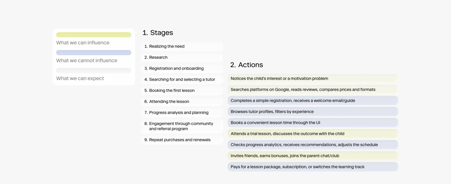Click the '2. Actions' heading
The width and height of the screenshot is (451, 184).
pyautogui.click(x=246, y=65)
